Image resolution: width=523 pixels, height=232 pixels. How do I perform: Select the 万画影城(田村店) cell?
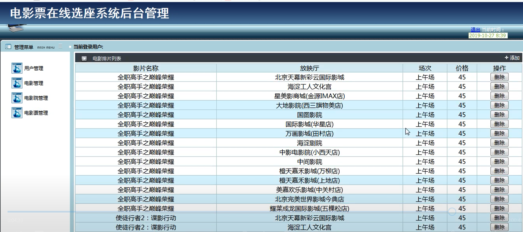[x=310, y=134]
